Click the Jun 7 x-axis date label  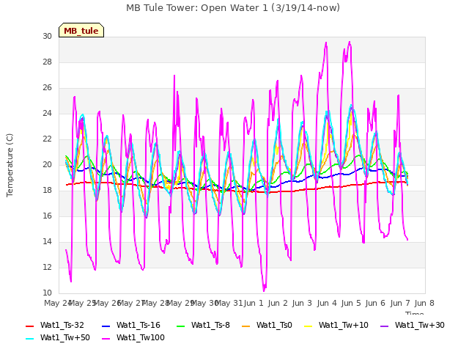(x=400, y=303)
